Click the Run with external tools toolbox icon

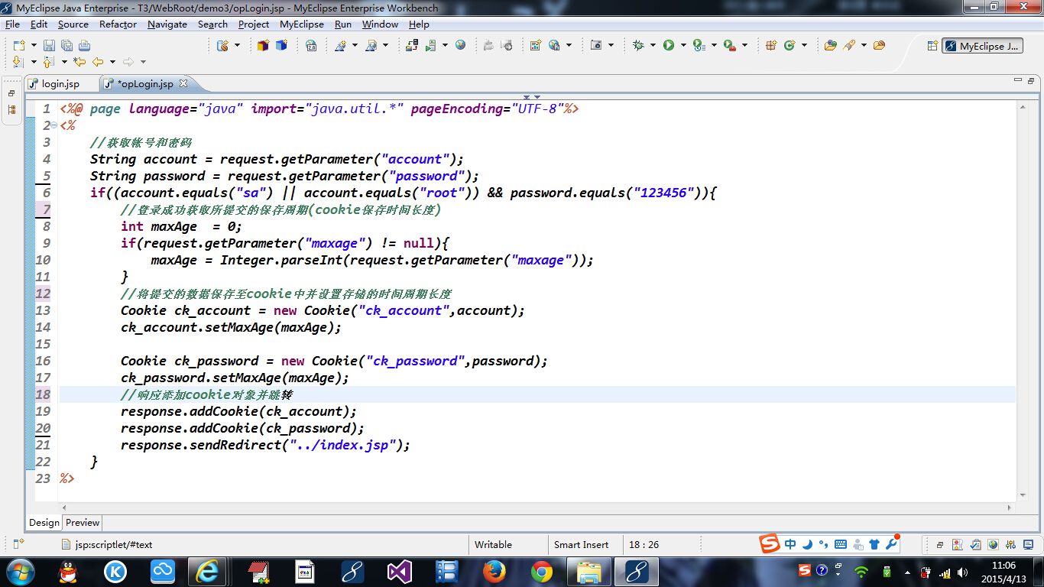730,46
